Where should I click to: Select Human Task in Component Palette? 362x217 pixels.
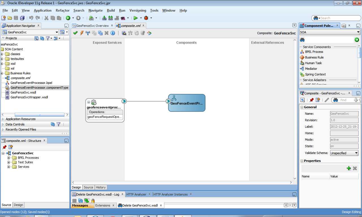tap(313, 63)
